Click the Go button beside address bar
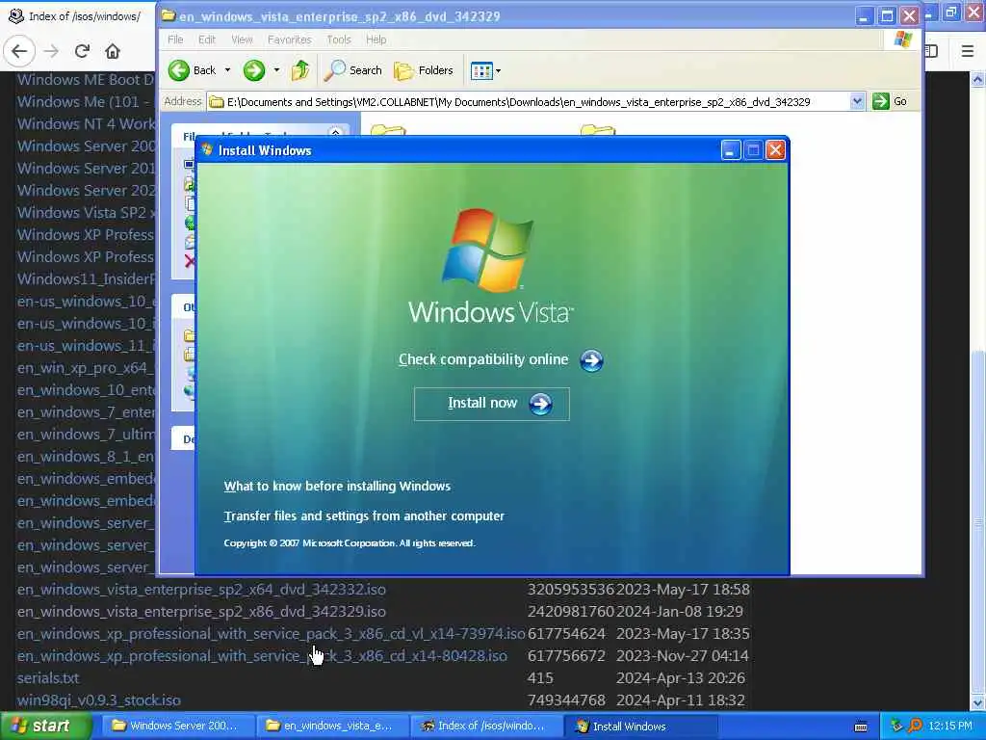The width and height of the screenshot is (986, 740). [890, 101]
